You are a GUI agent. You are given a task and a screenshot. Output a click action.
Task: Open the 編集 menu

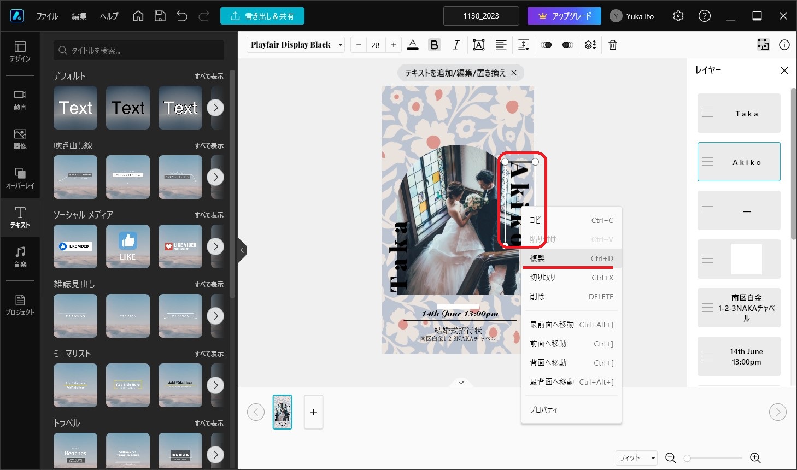tap(79, 16)
